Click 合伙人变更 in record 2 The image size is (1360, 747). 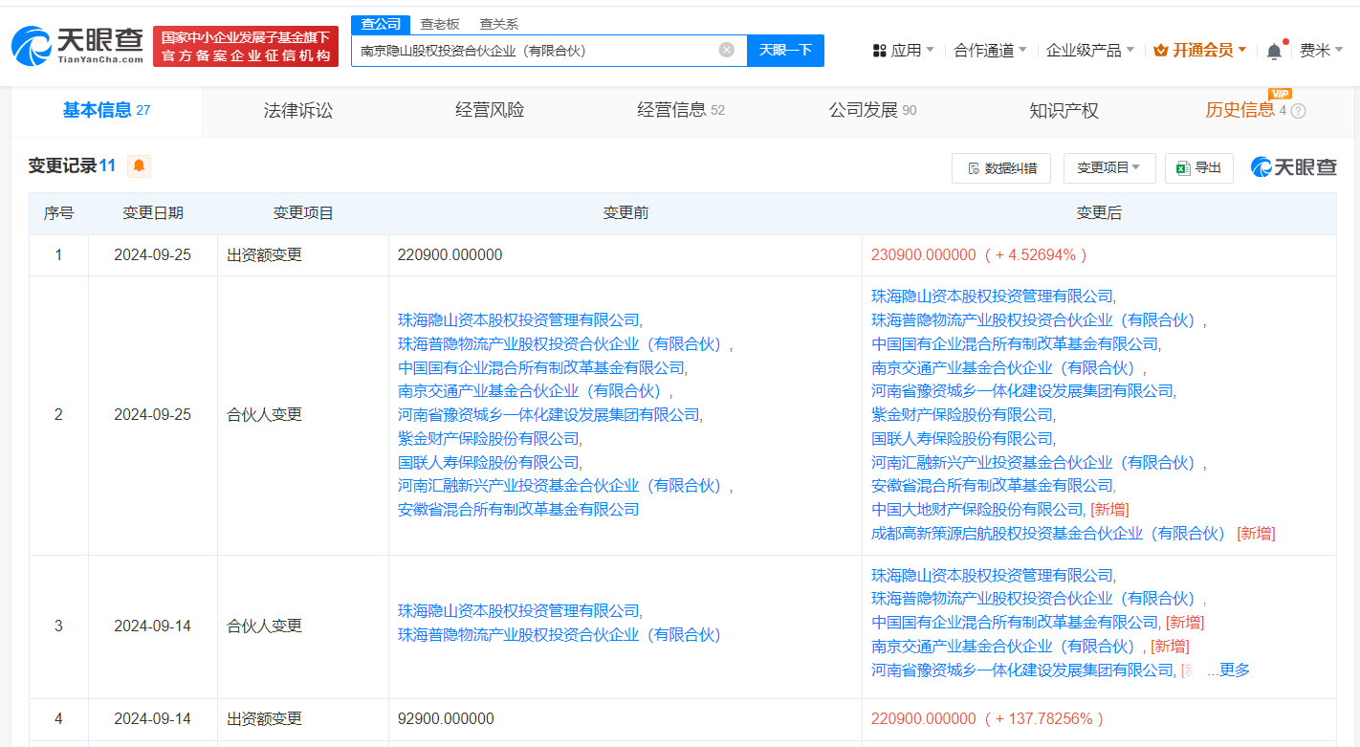click(x=264, y=415)
